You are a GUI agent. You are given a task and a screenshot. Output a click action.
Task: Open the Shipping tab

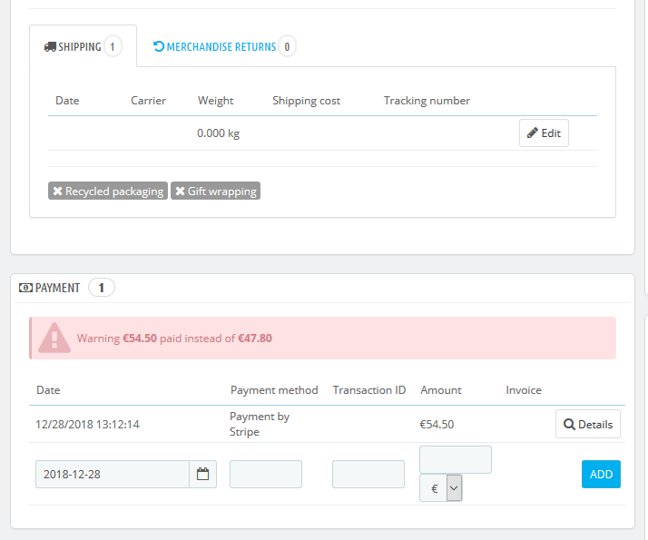(x=83, y=46)
